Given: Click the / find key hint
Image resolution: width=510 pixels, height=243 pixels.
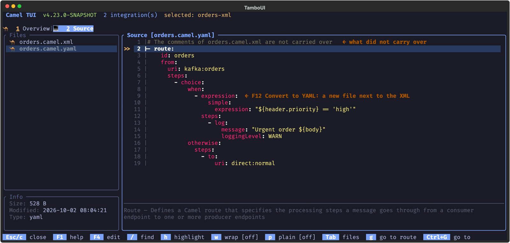Looking at the screenshot, I should point(141,237).
